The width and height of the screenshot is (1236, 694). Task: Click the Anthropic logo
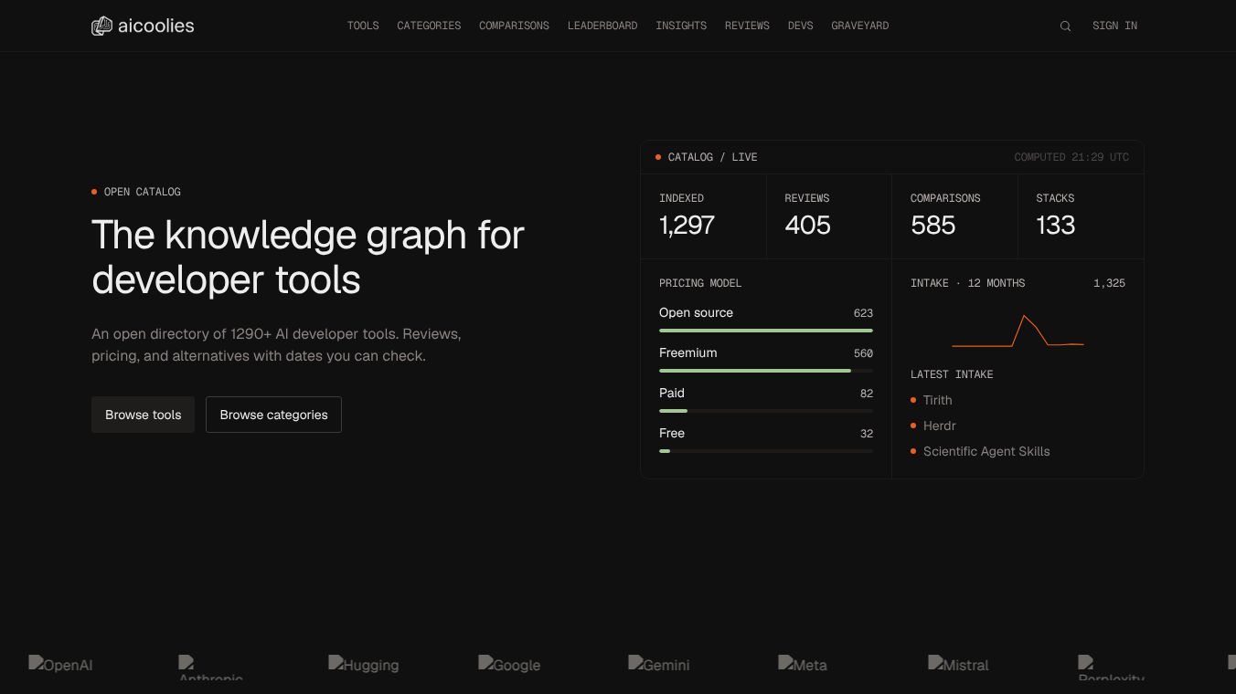pyautogui.click(x=211, y=668)
